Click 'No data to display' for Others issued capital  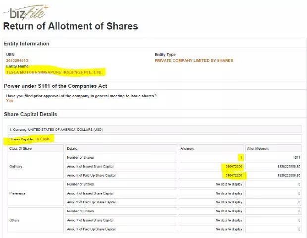[229, 220]
